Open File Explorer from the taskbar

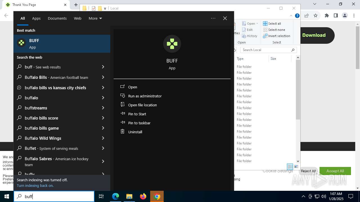[x=129, y=196]
